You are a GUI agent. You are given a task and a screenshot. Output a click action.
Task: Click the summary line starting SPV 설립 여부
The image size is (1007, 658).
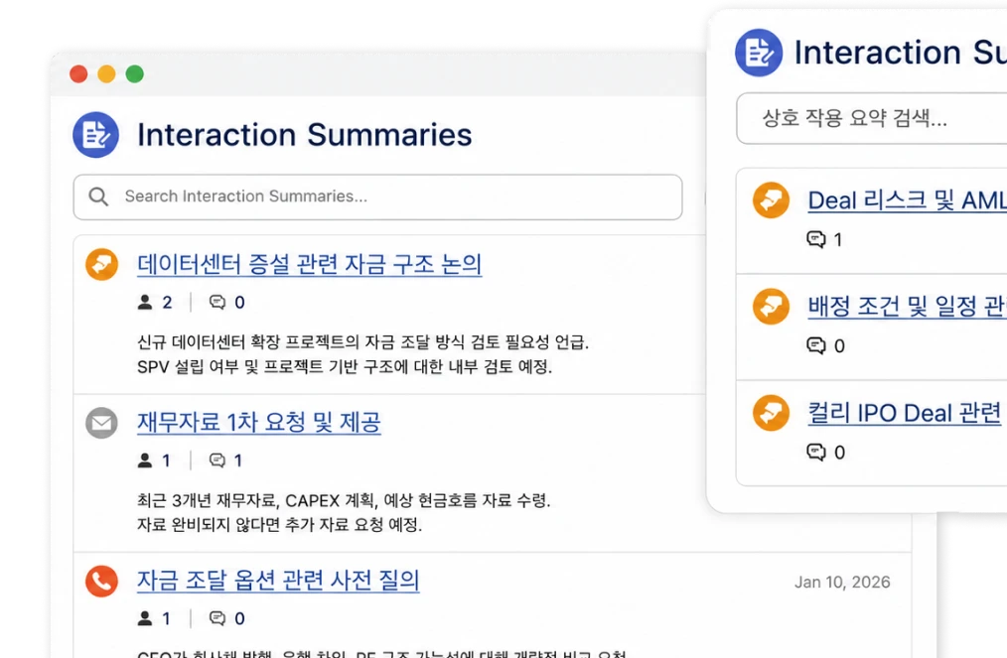[x=345, y=367]
